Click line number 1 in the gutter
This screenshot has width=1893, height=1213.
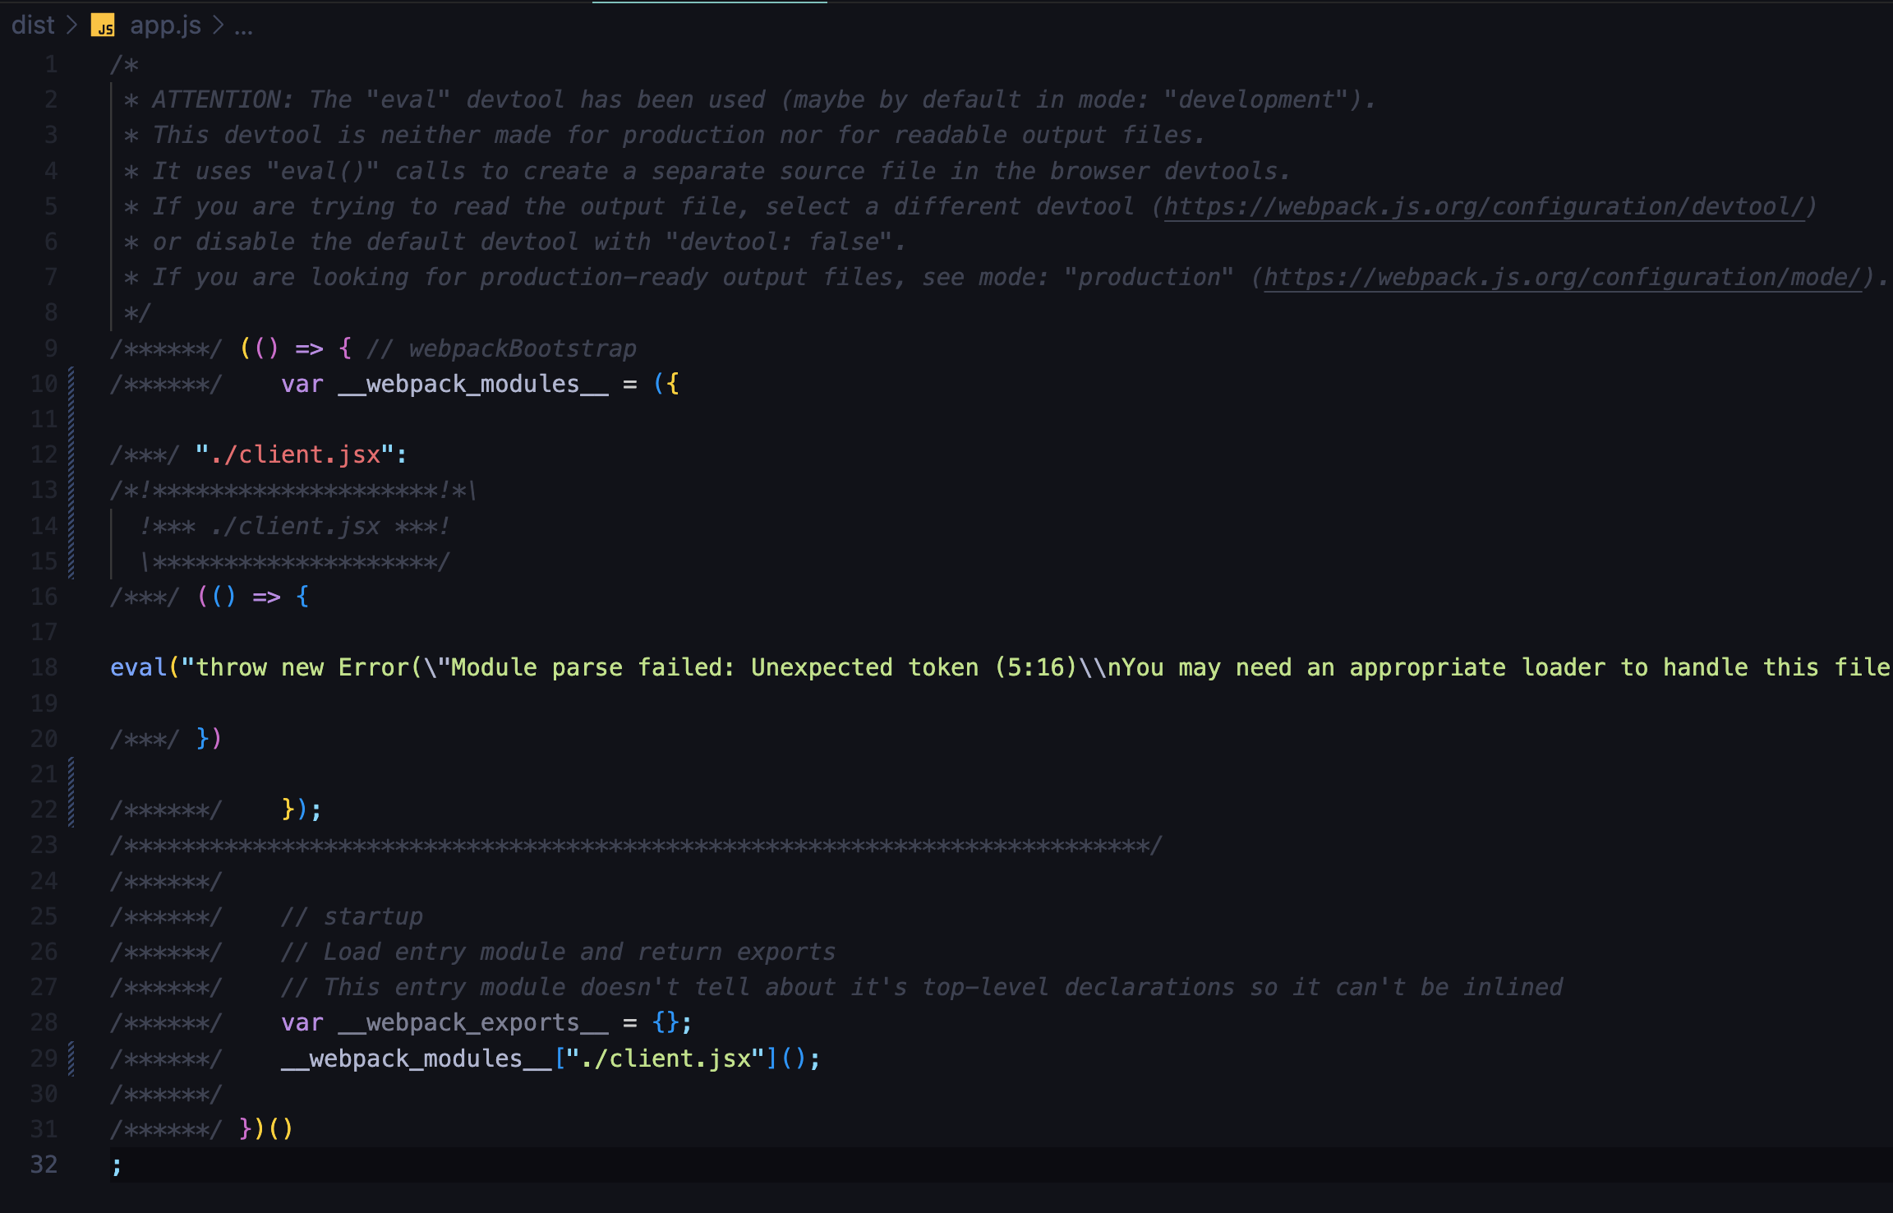(51, 64)
